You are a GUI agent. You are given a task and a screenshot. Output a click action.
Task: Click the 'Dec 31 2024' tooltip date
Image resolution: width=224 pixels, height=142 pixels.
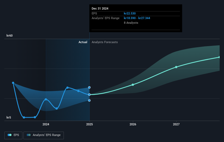[100, 8]
